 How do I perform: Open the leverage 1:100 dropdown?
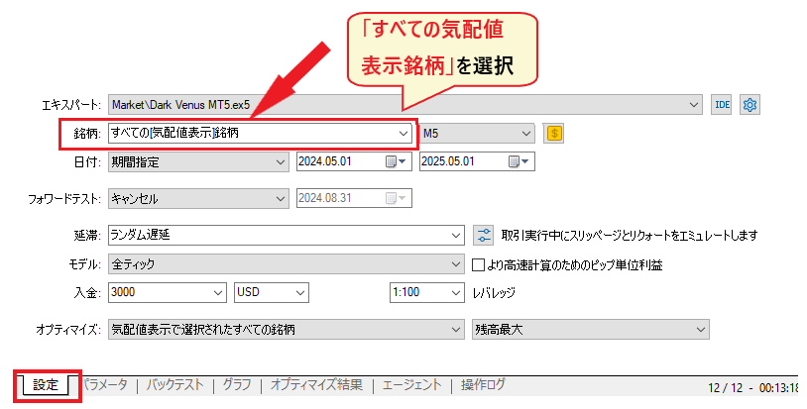[455, 293]
